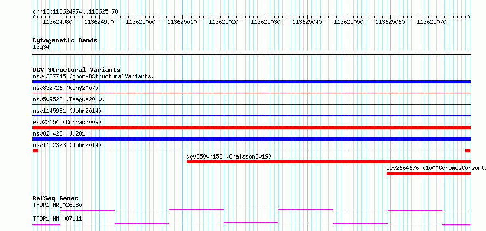The width and height of the screenshot is (486, 231).
Task: Click ruler position 113625050
Action: (349, 22)
